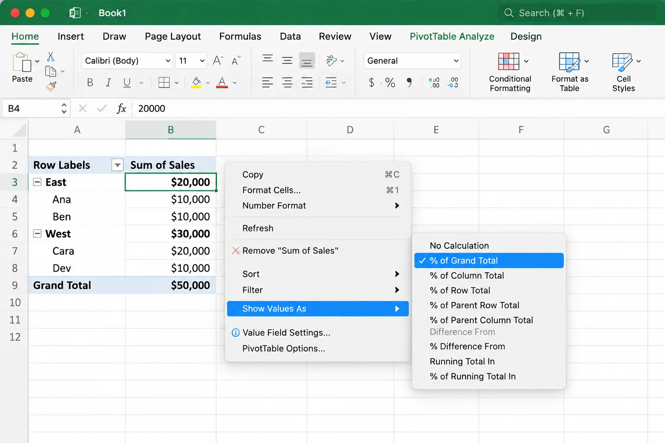Open the Insert ribbon tab
This screenshot has height=443, width=665.
(x=71, y=36)
